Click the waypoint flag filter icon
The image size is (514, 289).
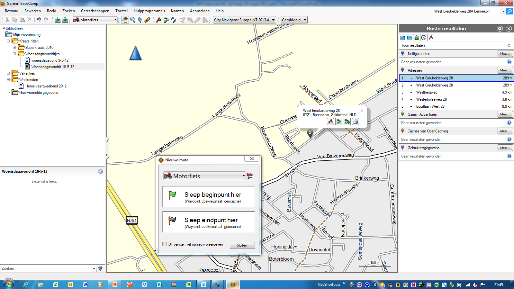[x=431, y=38]
